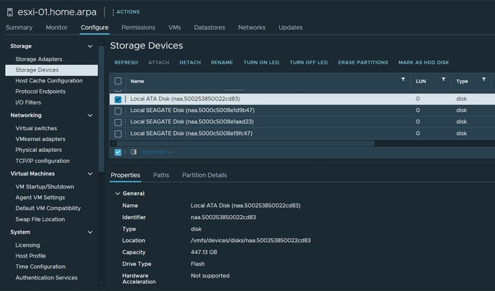Toggle the select-all checkbox in table header
Screen dimensions: 495x291
pos(118,81)
